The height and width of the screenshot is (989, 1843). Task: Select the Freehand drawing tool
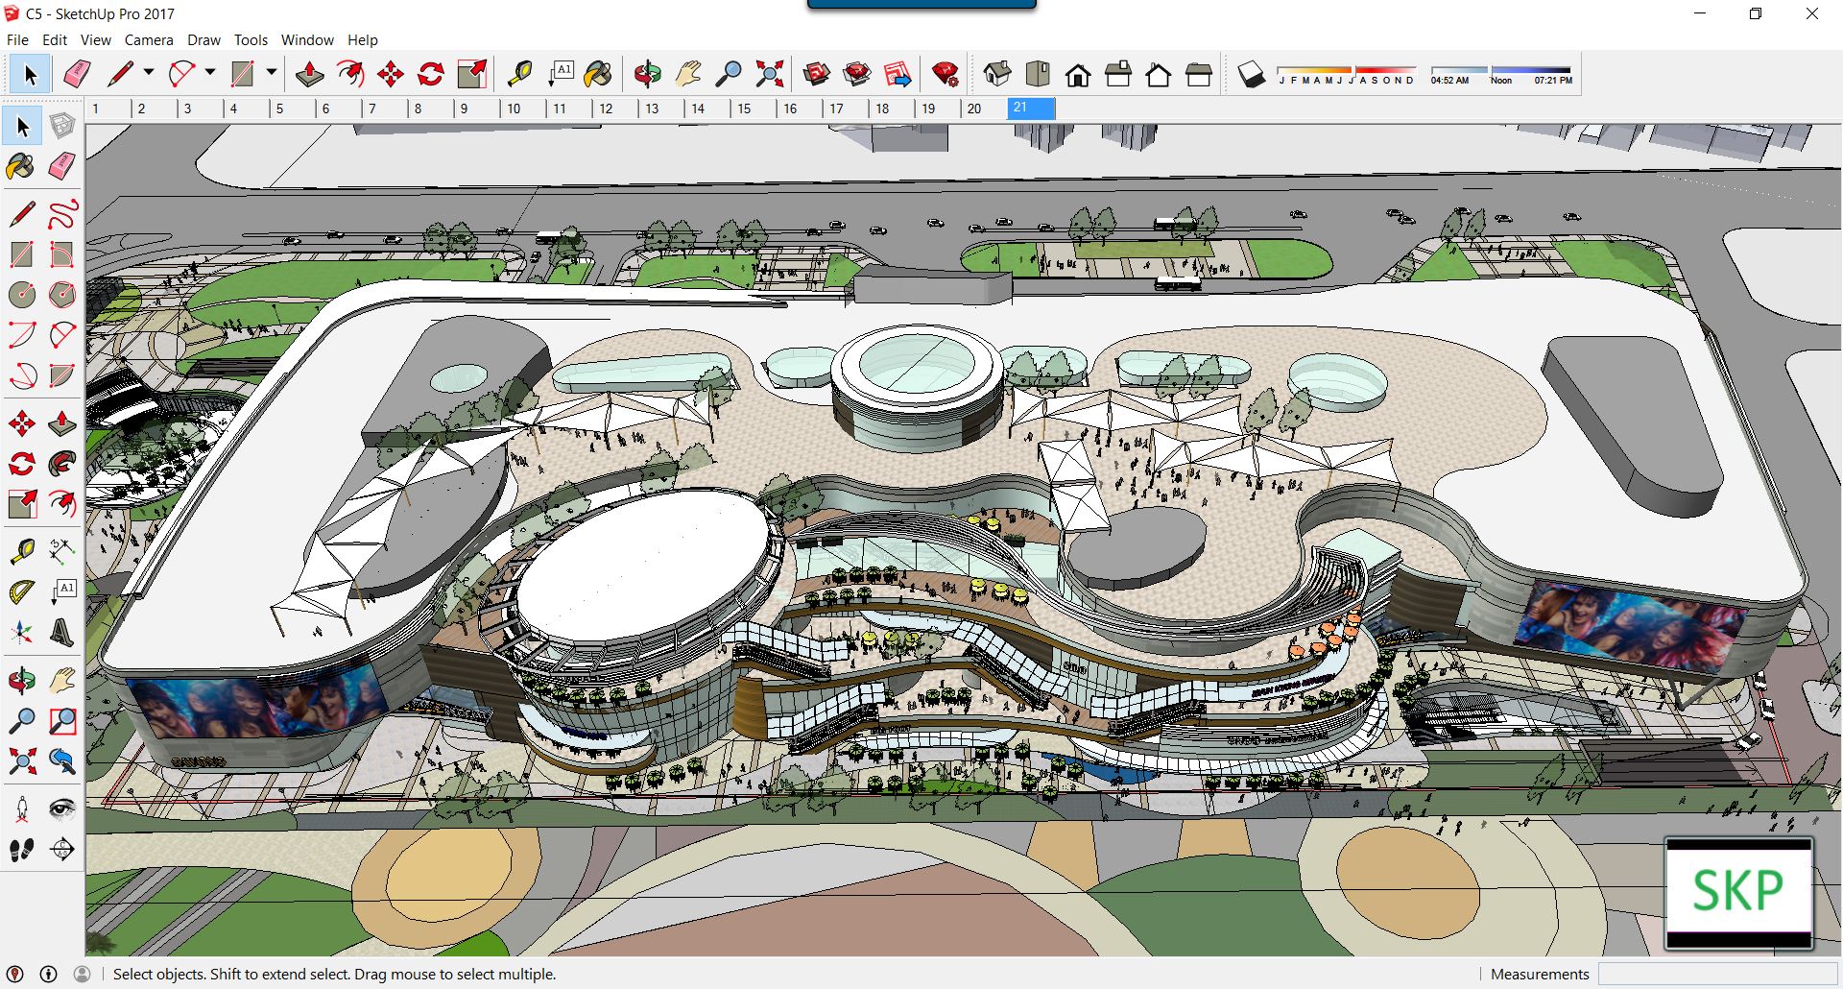(62, 213)
